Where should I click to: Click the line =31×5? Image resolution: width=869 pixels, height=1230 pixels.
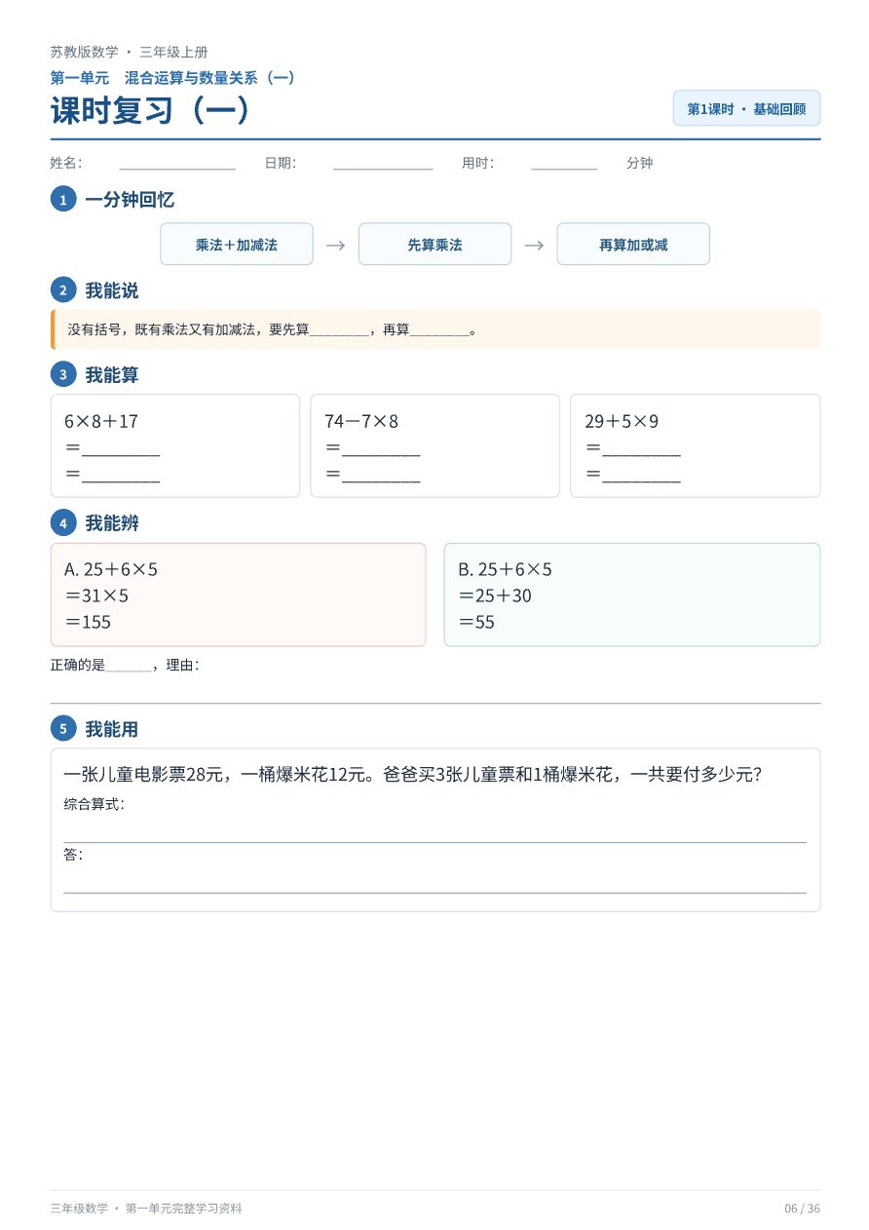96,596
